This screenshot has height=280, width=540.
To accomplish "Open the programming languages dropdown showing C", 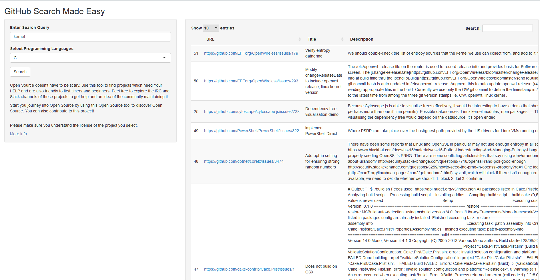I will (90, 58).
